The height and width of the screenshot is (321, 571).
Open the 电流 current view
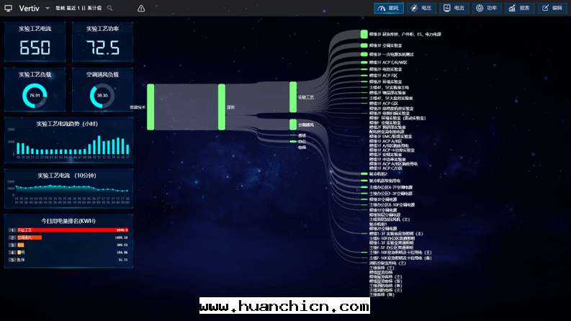click(x=454, y=8)
